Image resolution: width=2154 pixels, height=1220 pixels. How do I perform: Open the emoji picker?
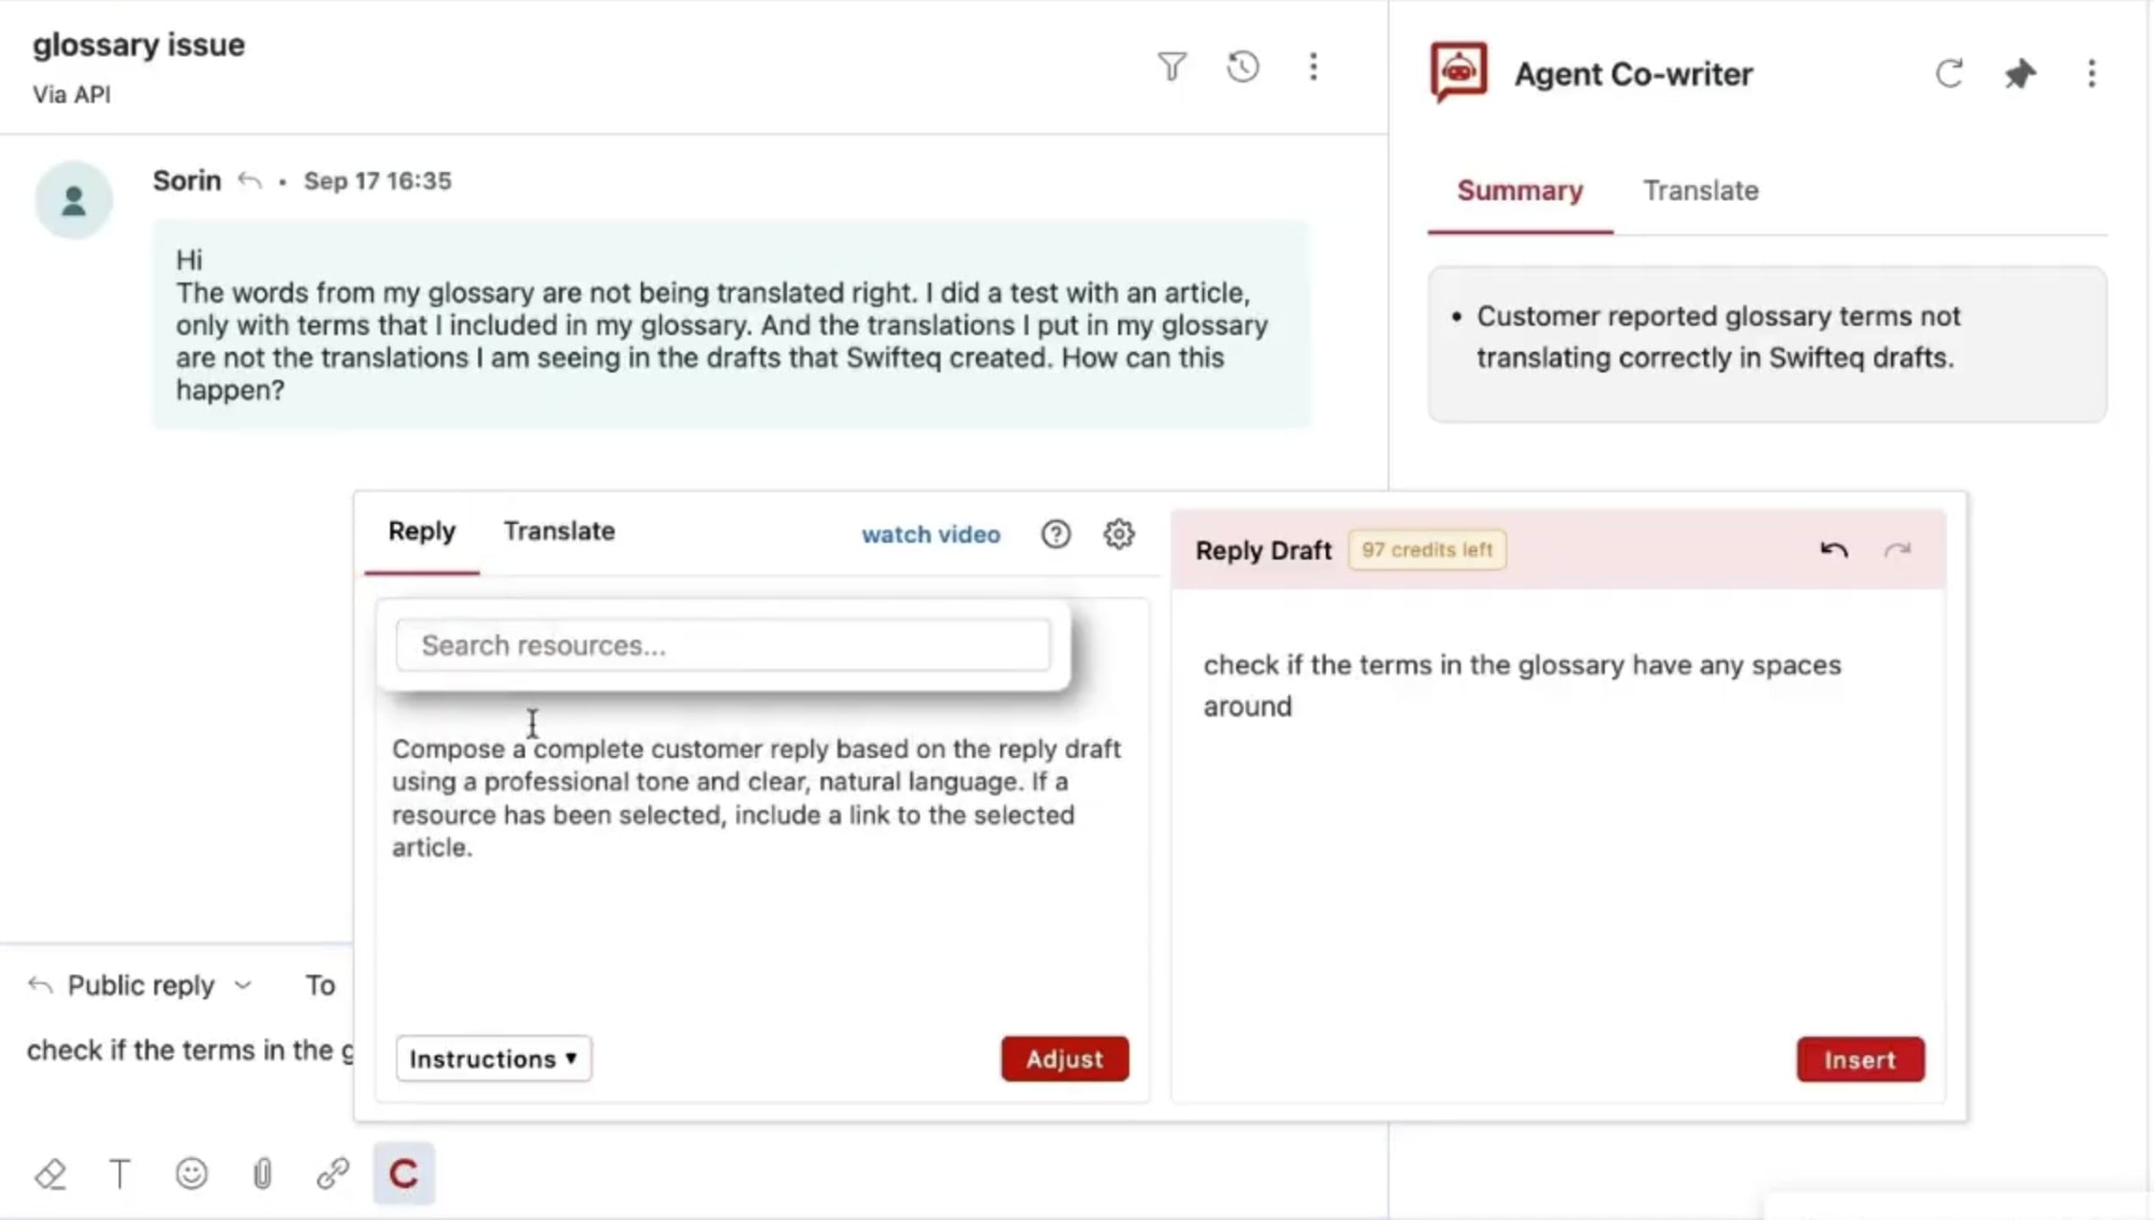pyautogui.click(x=191, y=1173)
